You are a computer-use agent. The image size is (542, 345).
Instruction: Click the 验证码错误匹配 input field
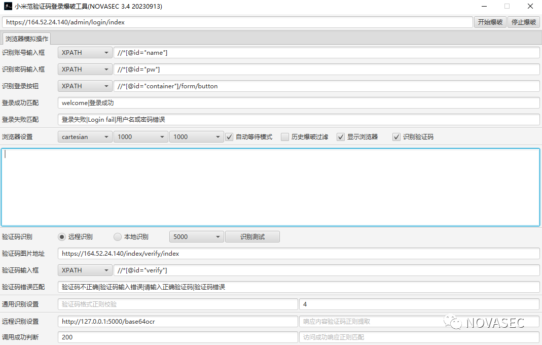[299, 287]
